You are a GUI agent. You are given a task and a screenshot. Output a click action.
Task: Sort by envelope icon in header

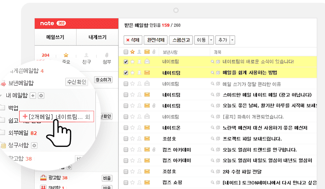[147, 52]
